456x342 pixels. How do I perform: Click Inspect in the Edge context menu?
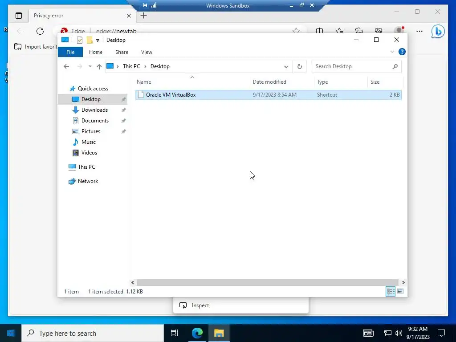pos(241,305)
